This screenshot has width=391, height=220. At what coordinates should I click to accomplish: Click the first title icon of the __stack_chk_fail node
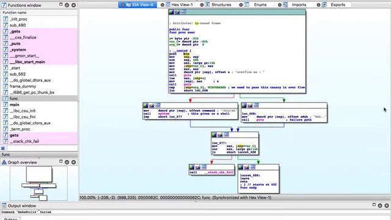192,167
